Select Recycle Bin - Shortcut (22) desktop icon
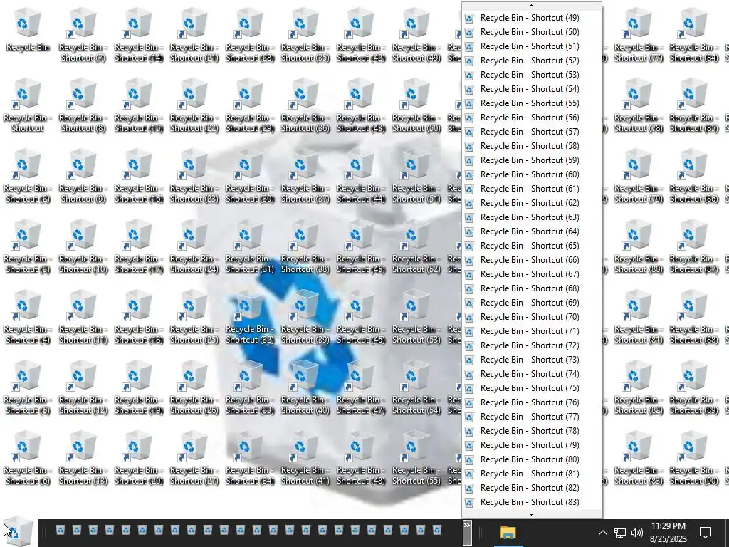 point(194,106)
